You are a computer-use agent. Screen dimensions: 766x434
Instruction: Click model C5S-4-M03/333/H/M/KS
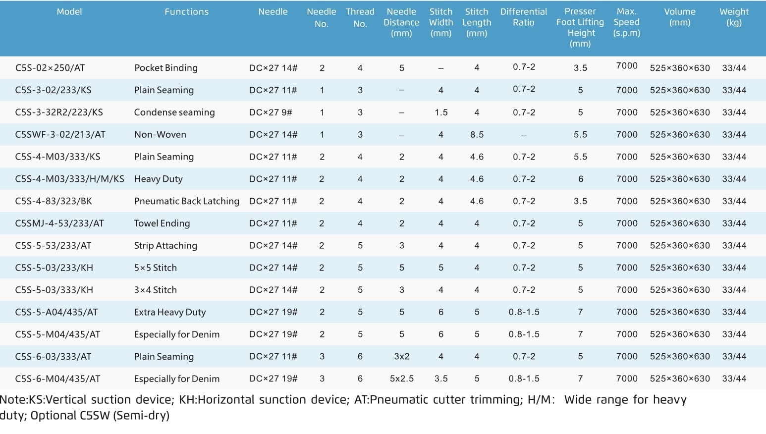point(70,179)
